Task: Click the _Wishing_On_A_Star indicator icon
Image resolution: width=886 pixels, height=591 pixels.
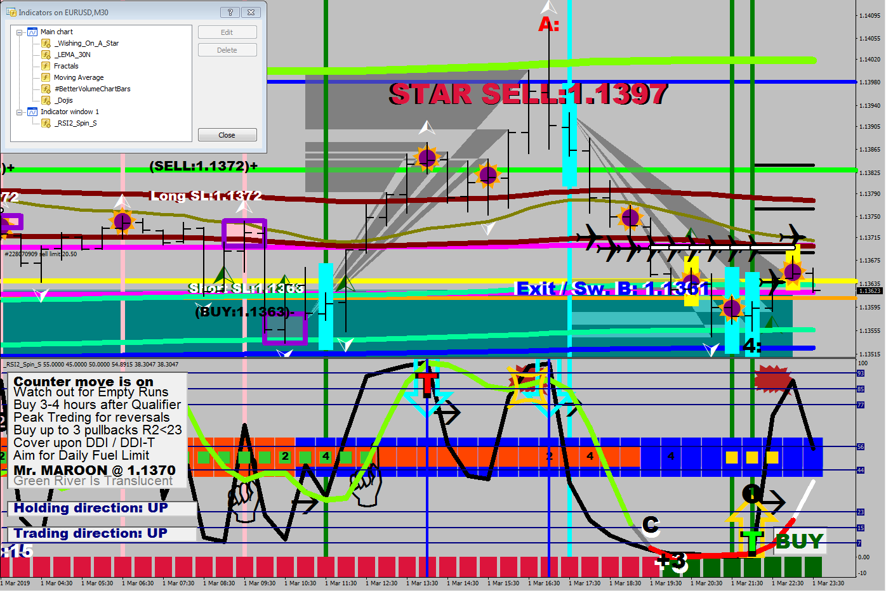Action: tap(46, 43)
